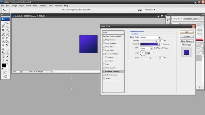Click the gradient preview swatch
Screen dimensions: 205x115
pos(149,44)
